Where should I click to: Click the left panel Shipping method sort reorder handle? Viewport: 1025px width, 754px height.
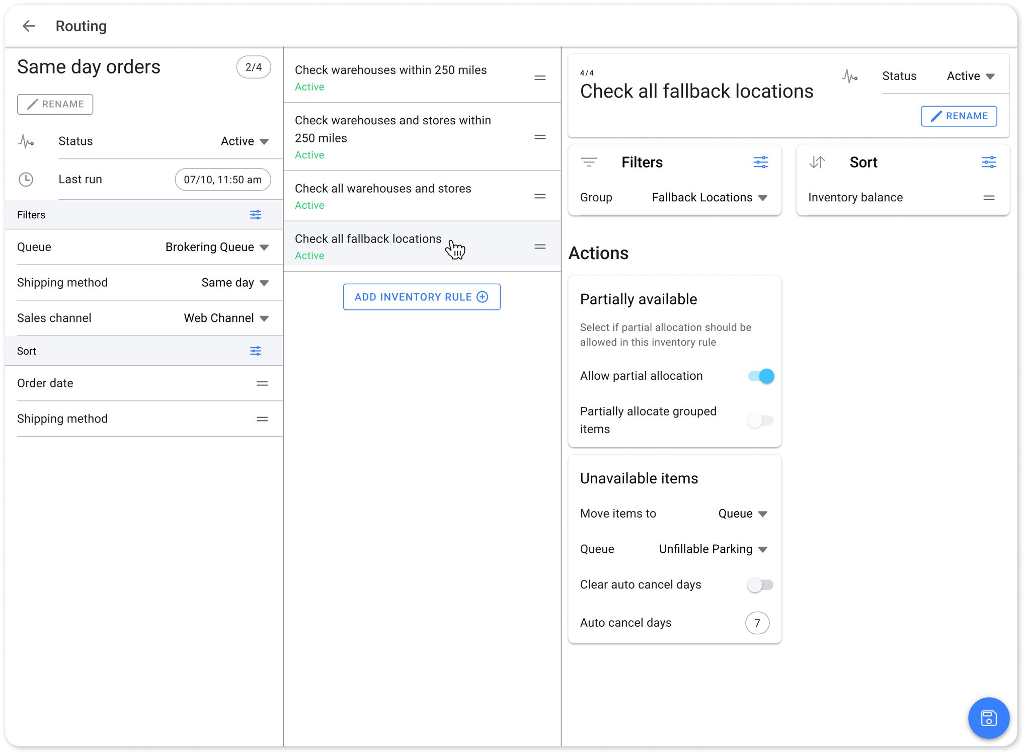(x=262, y=419)
